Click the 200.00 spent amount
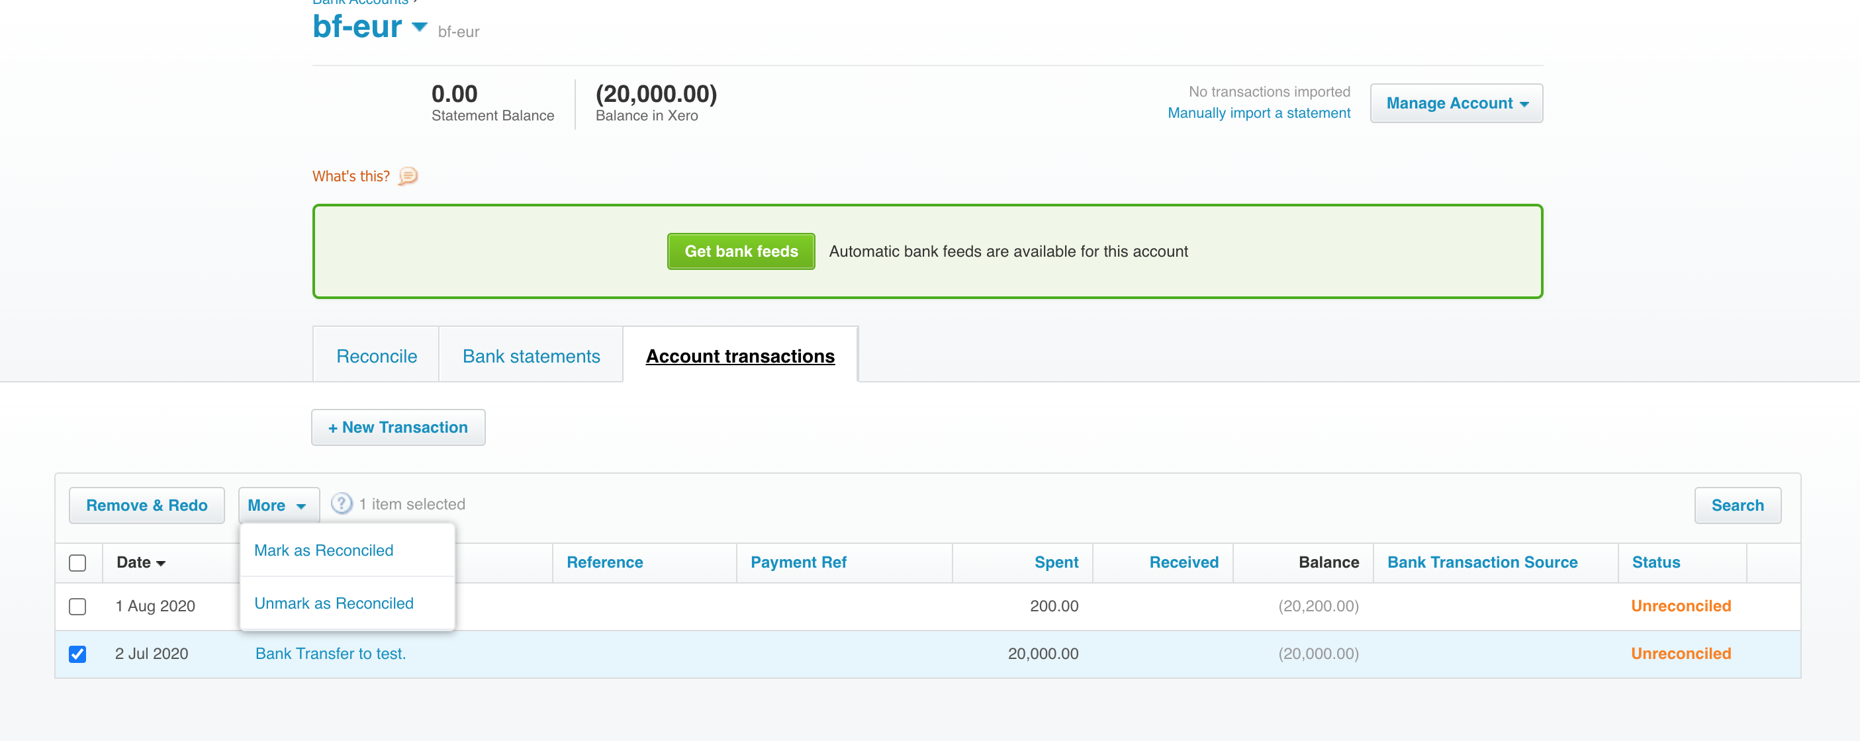The width and height of the screenshot is (1860, 741). coord(1054,606)
